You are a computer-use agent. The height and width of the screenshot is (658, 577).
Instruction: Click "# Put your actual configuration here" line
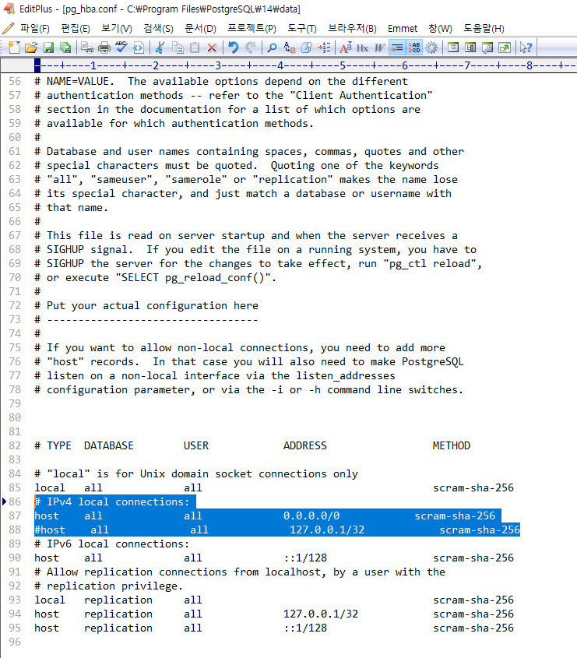point(146,305)
